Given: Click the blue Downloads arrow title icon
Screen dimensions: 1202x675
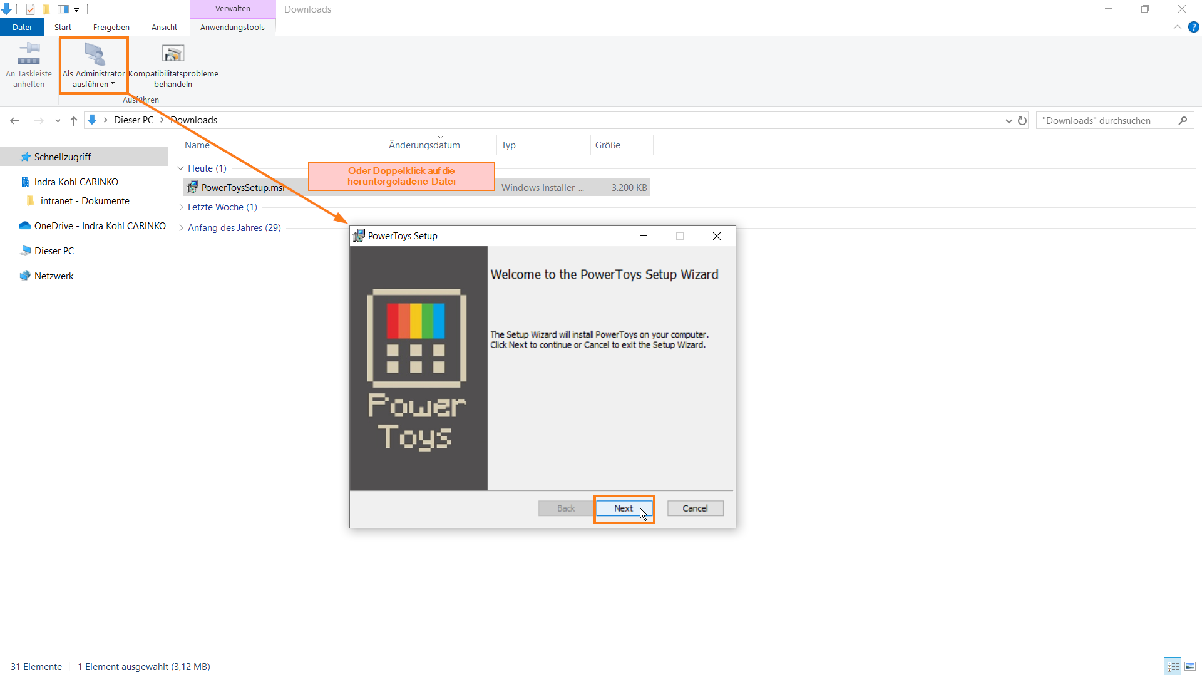Looking at the screenshot, I should (6, 9).
